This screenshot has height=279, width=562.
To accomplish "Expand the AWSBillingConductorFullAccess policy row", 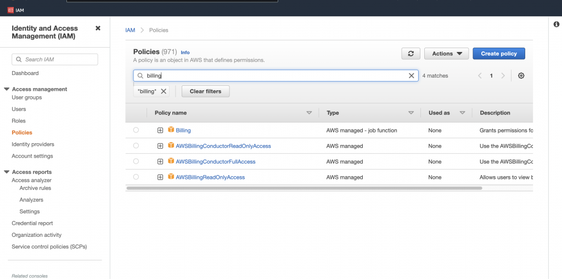I will click(160, 162).
